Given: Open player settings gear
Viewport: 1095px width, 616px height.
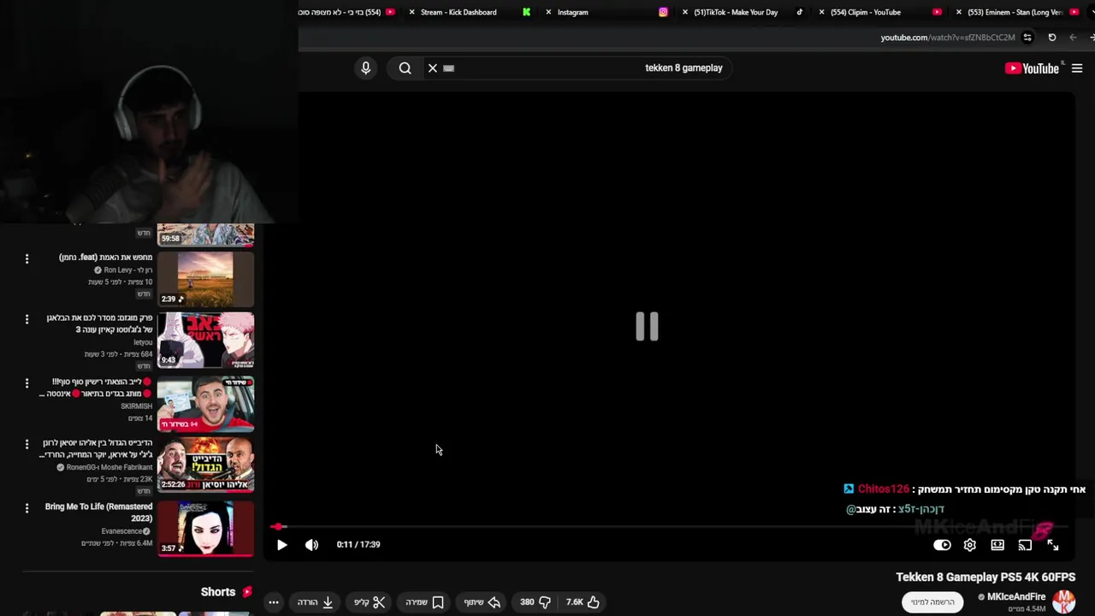Looking at the screenshot, I should pos(970,545).
